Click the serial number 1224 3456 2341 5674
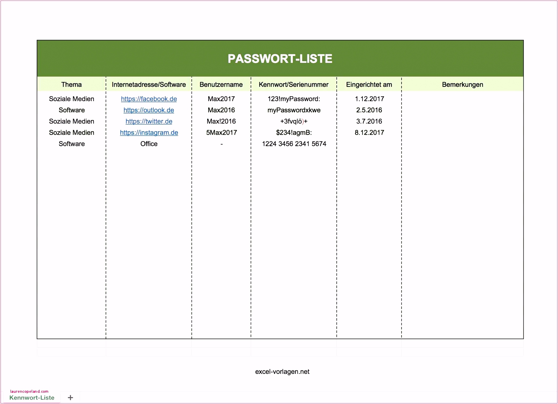Image resolution: width=558 pixels, height=404 pixels. pyautogui.click(x=294, y=144)
